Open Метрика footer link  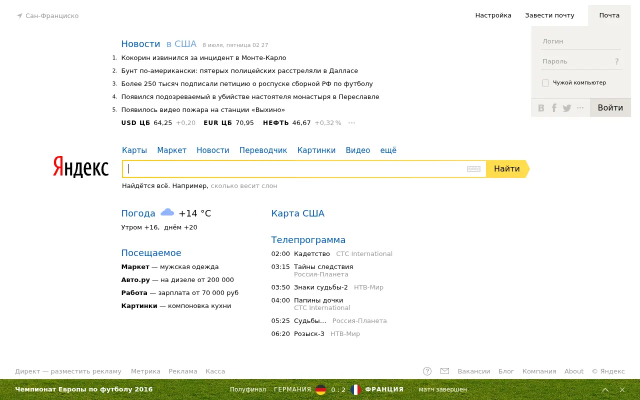click(145, 371)
